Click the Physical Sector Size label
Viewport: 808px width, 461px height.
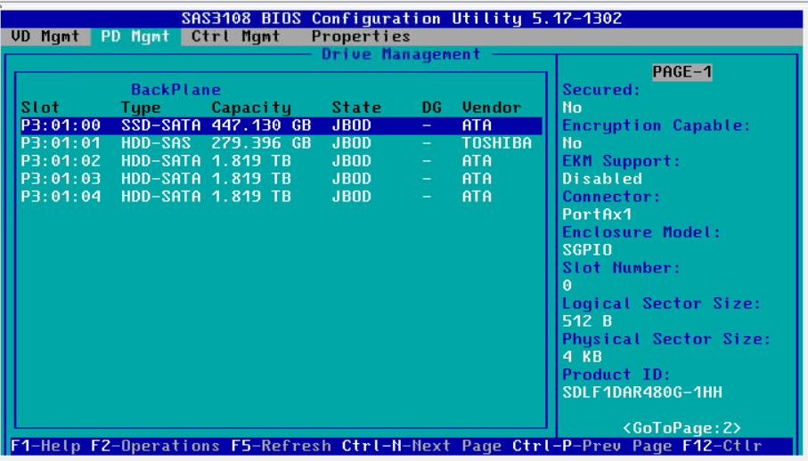667,339
